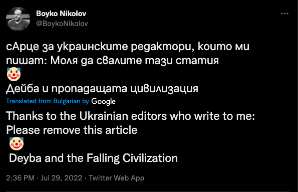Click the line Дейба и пропадащата цивилизация
Viewport: 298px width, 192px height.
(x=102, y=89)
